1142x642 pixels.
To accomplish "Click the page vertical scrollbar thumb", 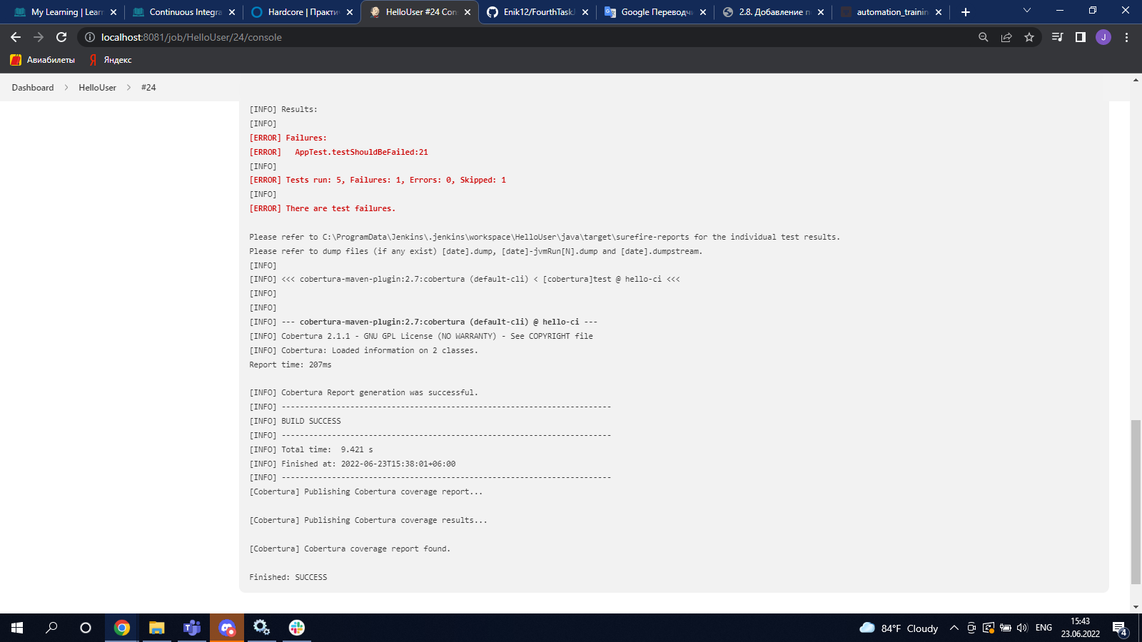I will pyautogui.click(x=1136, y=502).
